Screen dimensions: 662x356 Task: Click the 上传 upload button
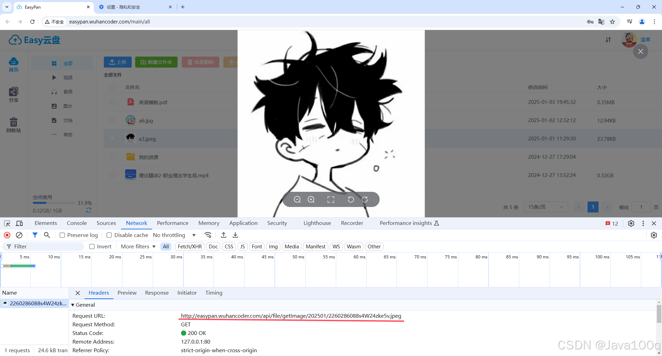pyautogui.click(x=118, y=62)
